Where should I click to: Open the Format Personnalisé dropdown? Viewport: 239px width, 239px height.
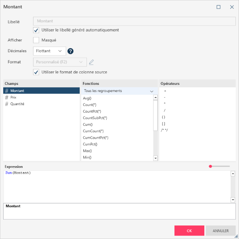pyautogui.click(x=60, y=62)
